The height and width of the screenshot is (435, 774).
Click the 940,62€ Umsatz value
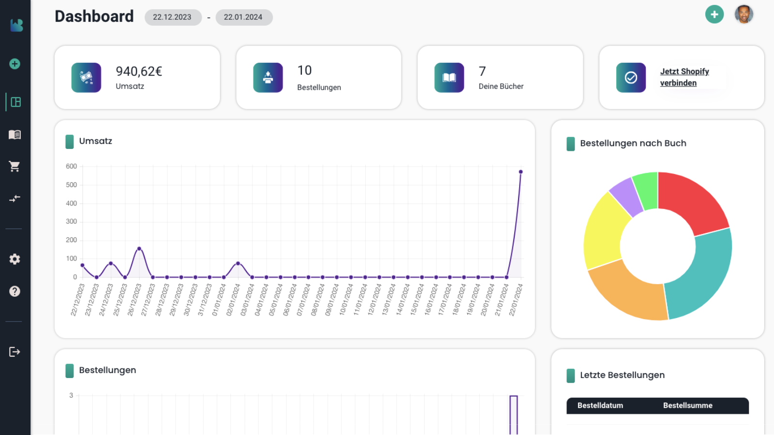139,72
